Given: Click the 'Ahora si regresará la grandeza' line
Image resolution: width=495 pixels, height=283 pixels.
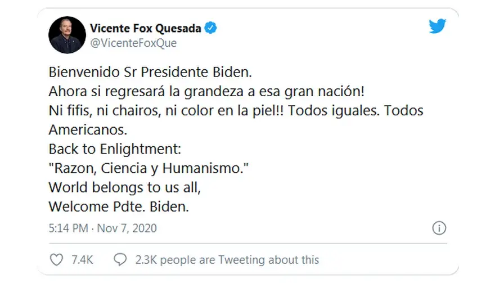Looking at the screenshot, I should [207, 91].
